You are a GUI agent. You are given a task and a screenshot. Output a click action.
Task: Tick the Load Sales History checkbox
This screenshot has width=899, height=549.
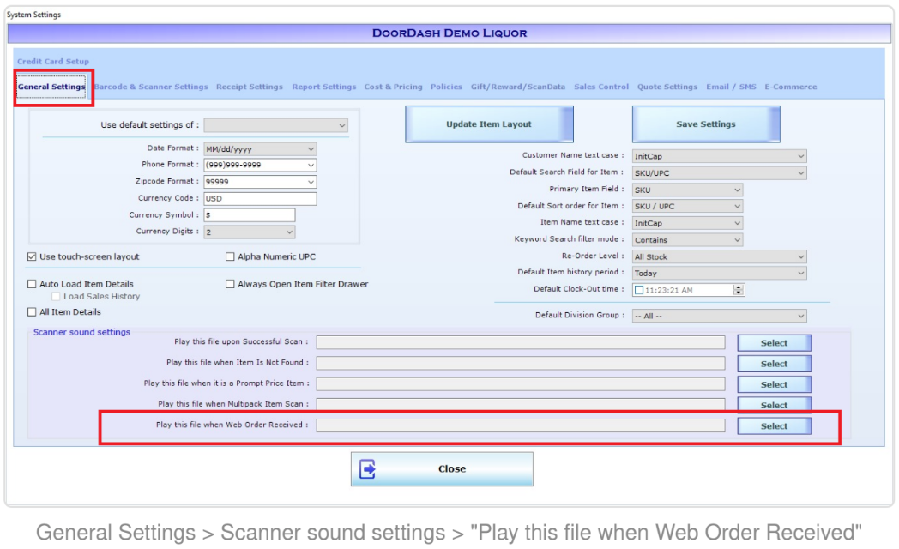pos(56,296)
